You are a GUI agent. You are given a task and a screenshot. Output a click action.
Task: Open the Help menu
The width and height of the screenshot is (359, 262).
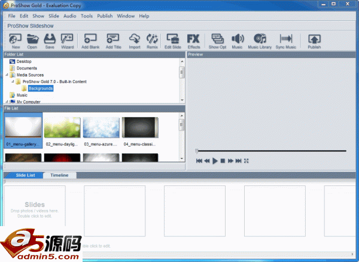[144, 16]
